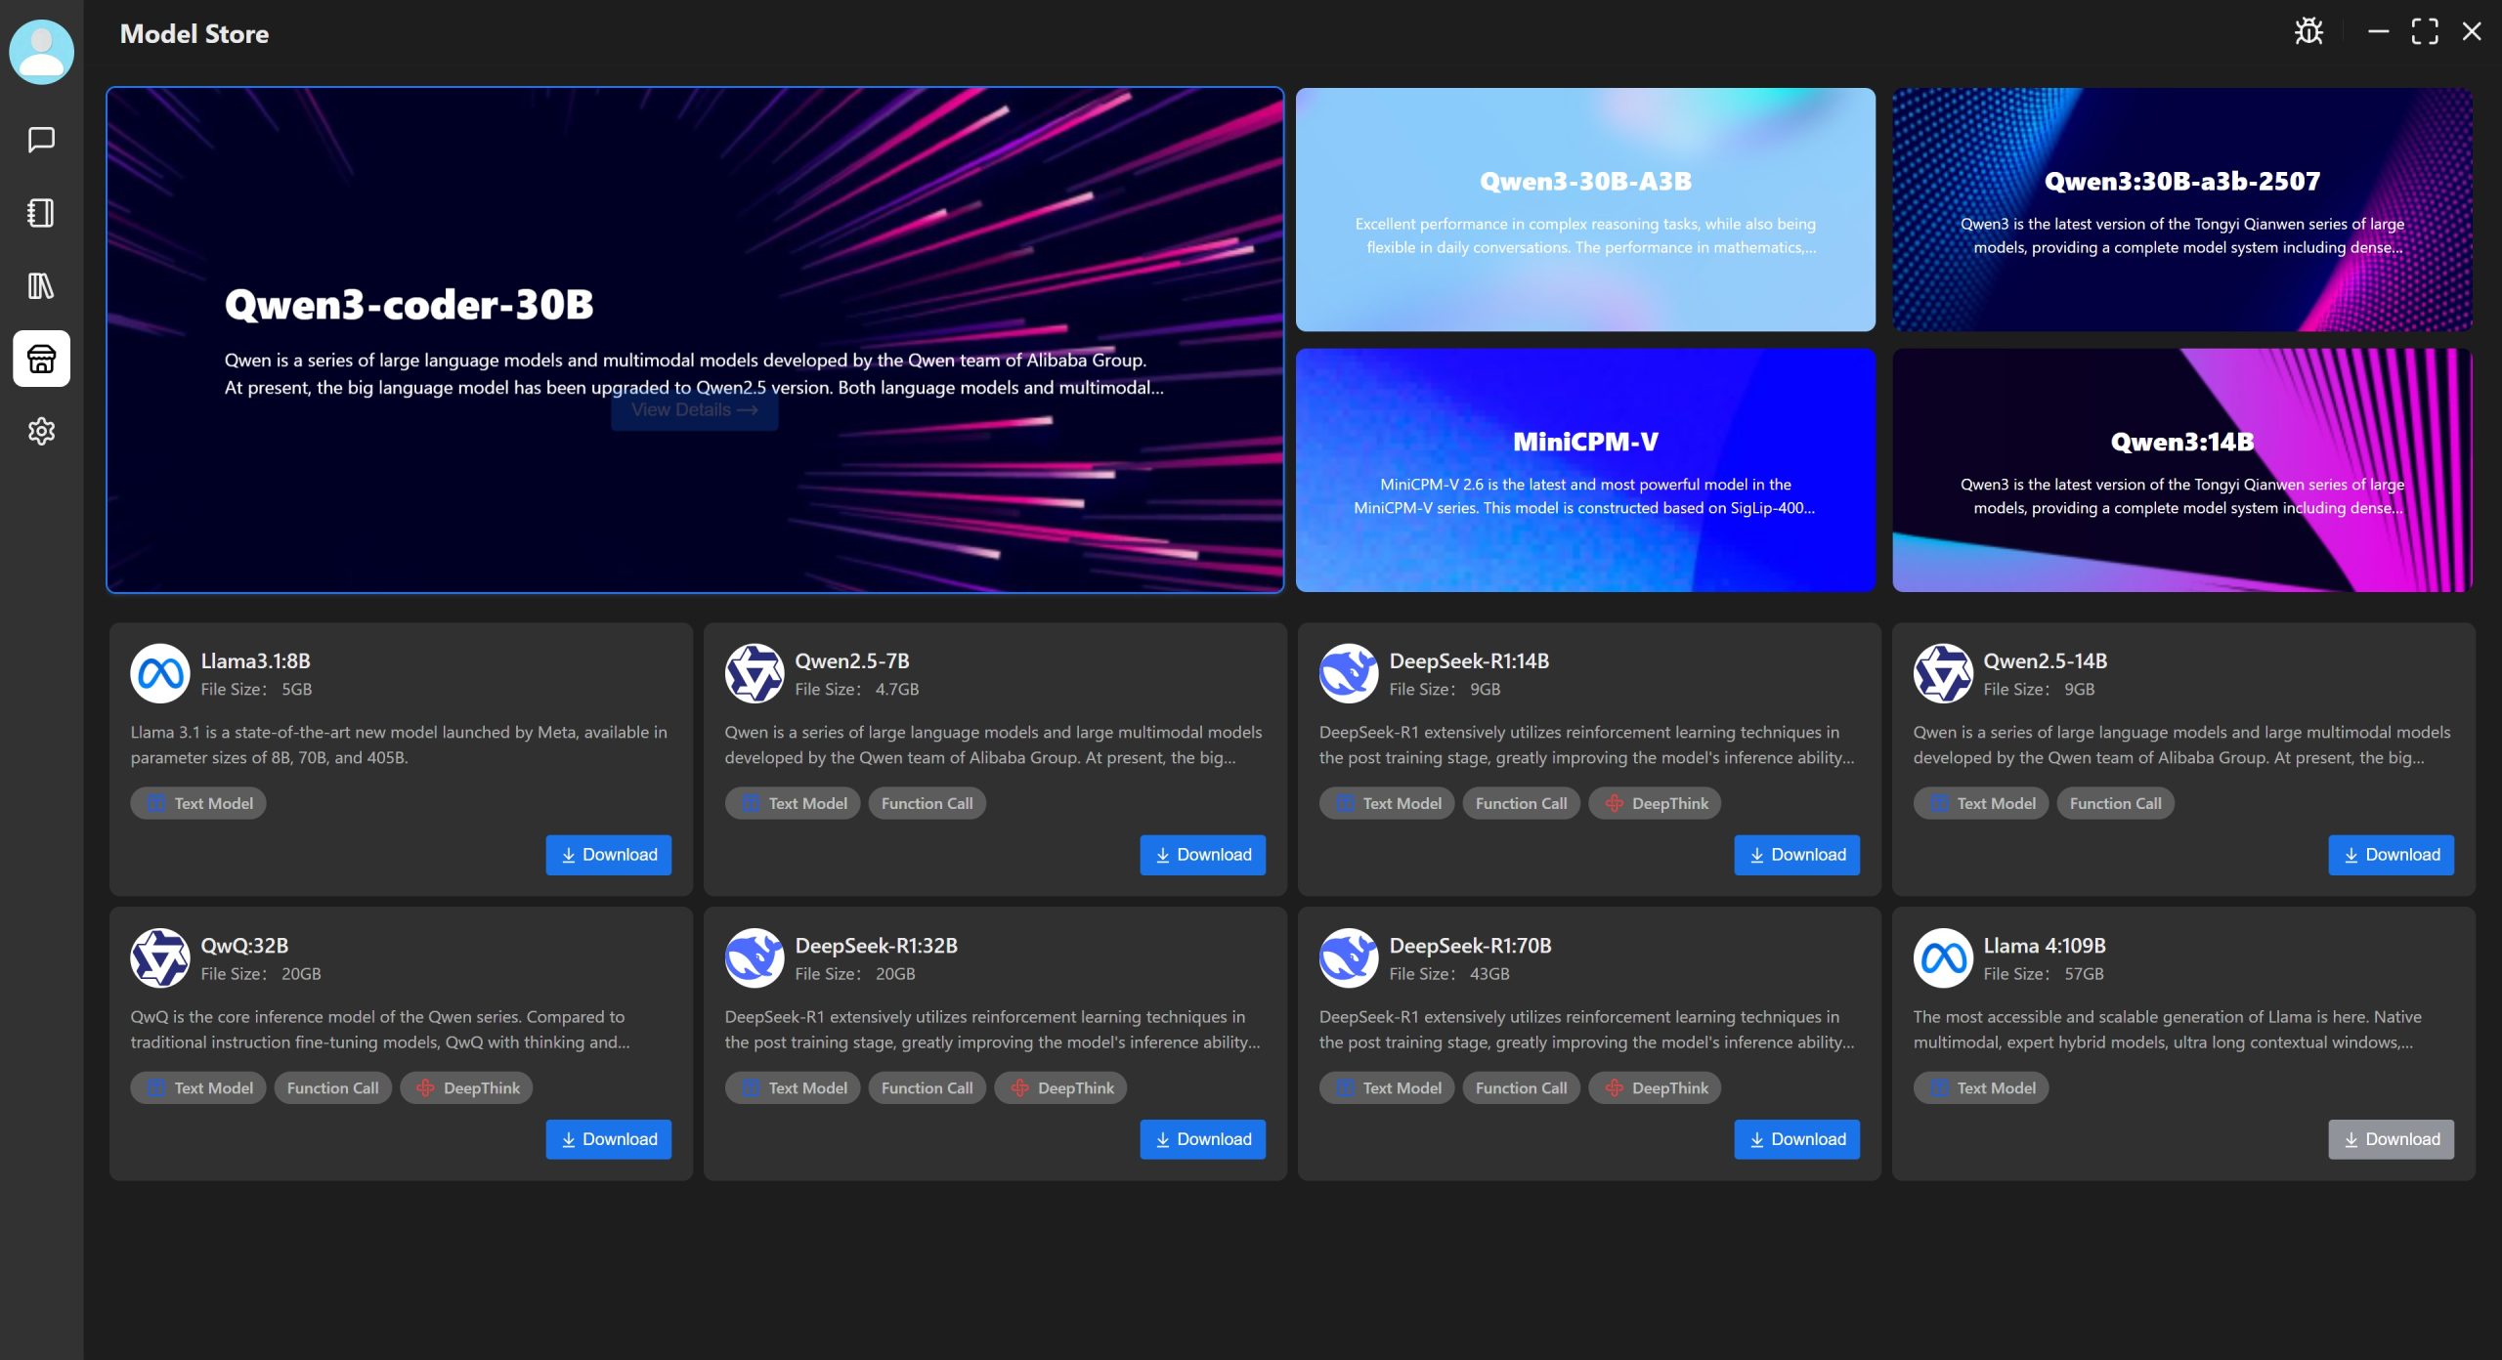Click the DeepSeek-R1:14B model title
Image resolution: width=2502 pixels, height=1360 pixels.
(1469, 661)
